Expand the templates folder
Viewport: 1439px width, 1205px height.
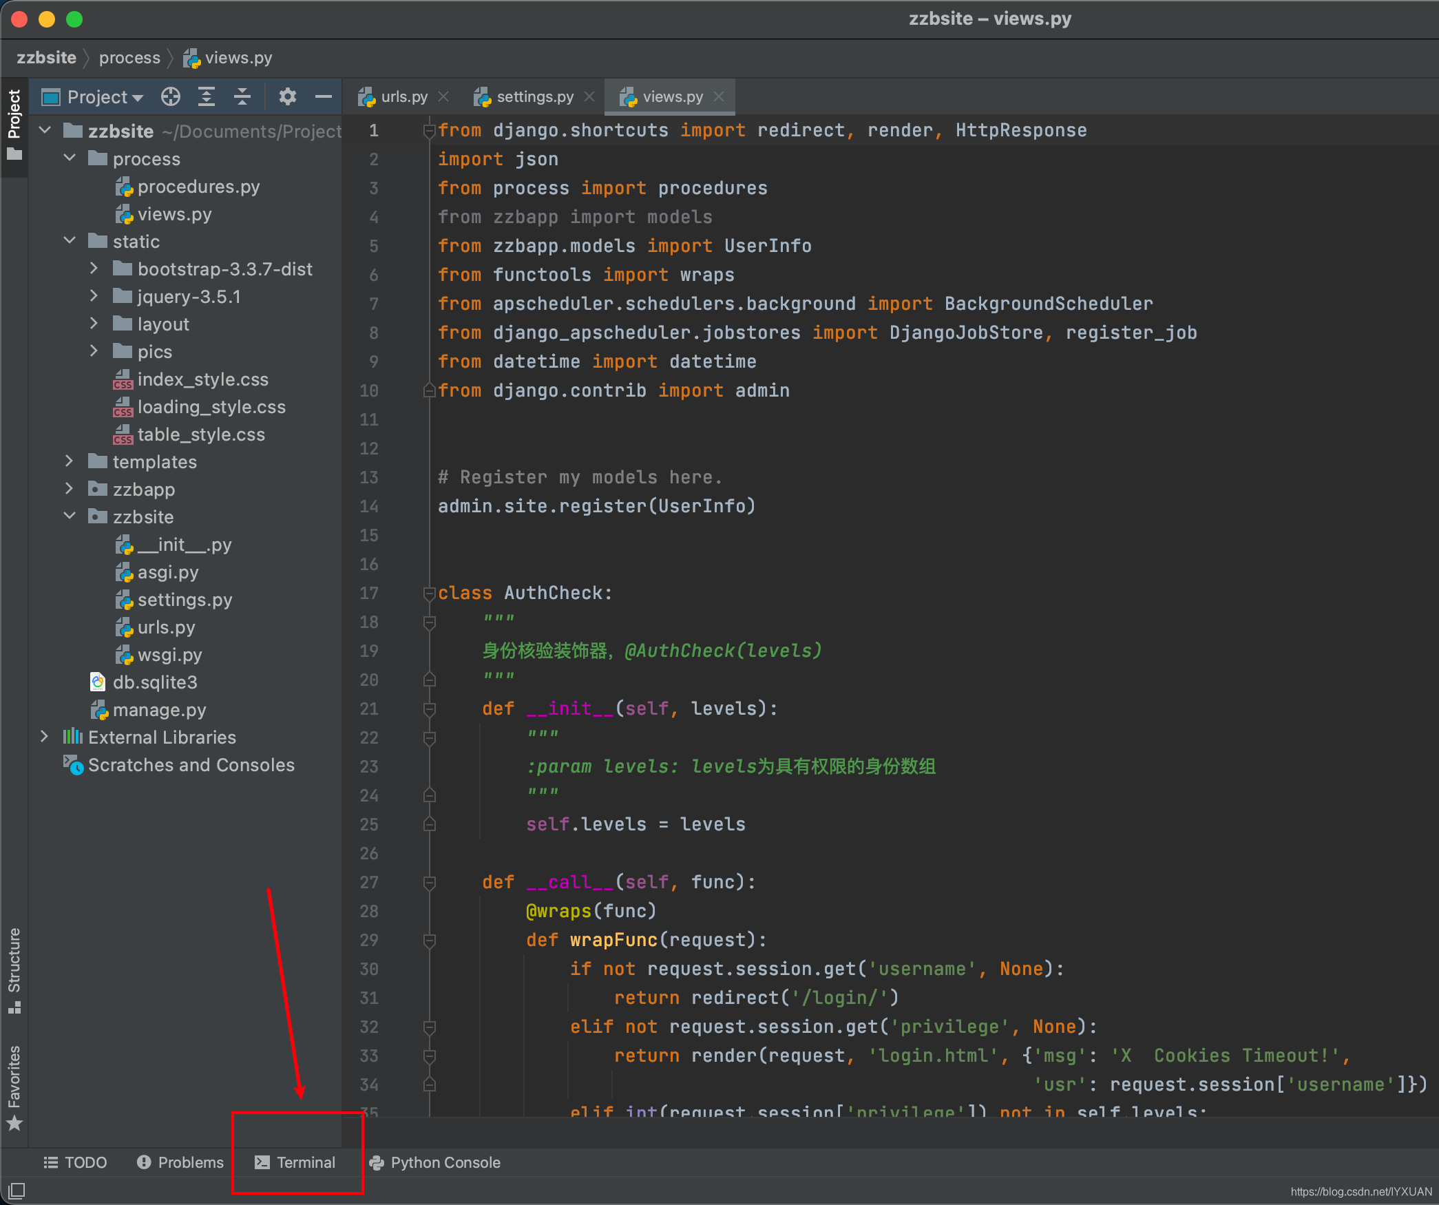pyautogui.click(x=70, y=461)
